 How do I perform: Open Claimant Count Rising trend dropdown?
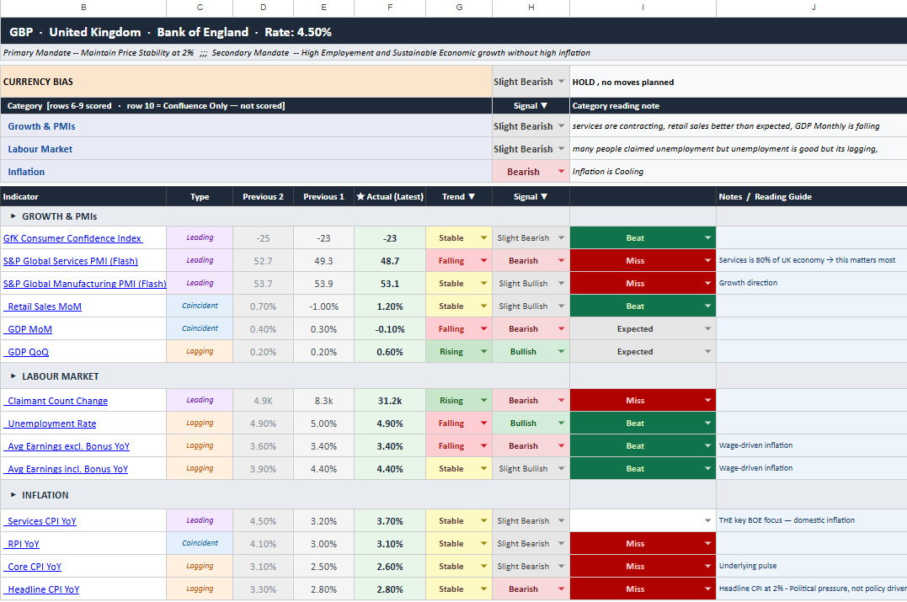(x=483, y=400)
